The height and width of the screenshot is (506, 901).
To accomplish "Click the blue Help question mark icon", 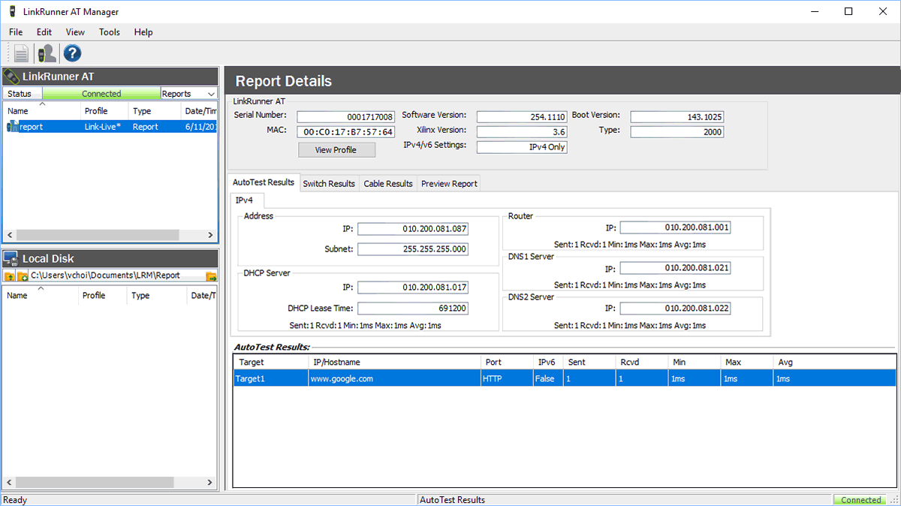I will click(x=72, y=53).
